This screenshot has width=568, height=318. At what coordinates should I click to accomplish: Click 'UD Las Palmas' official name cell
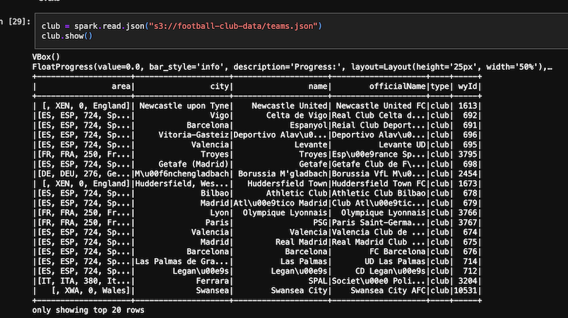point(395,261)
